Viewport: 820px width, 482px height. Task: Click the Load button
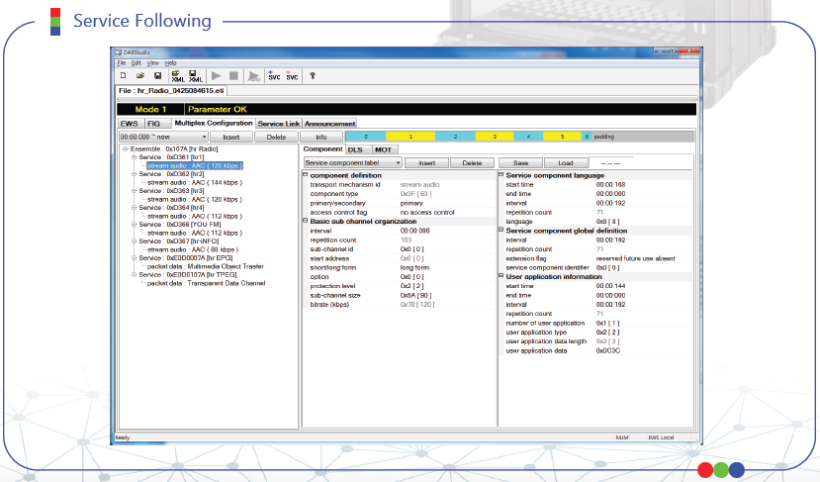point(566,162)
